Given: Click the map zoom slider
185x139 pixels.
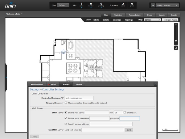Looking at the screenshot, I should (x=176, y=40).
